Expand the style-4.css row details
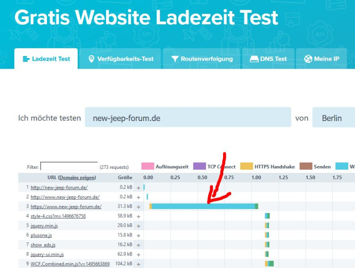This screenshot has height=268, width=355. [139, 217]
